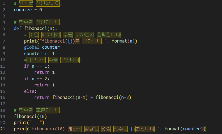Screen dimensions: 222x134
Task: Click 'fibonacci(10)' call on line 19
Action: [30, 116]
